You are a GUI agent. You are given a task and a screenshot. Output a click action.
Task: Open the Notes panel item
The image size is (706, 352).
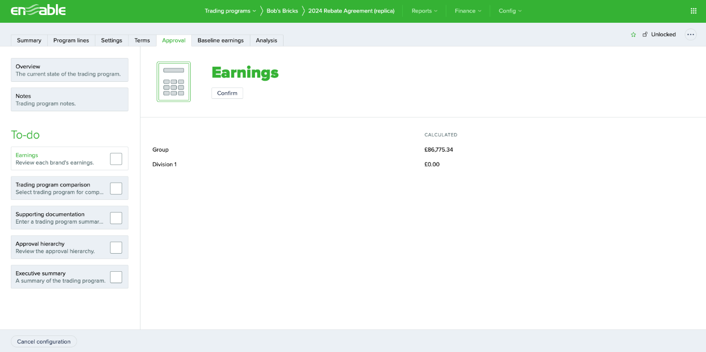(69, 99)
